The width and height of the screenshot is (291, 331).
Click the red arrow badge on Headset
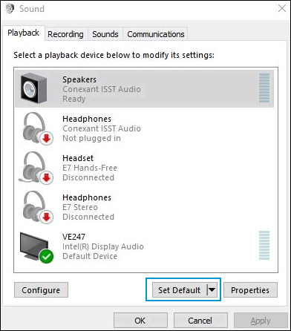coord(46,177)
